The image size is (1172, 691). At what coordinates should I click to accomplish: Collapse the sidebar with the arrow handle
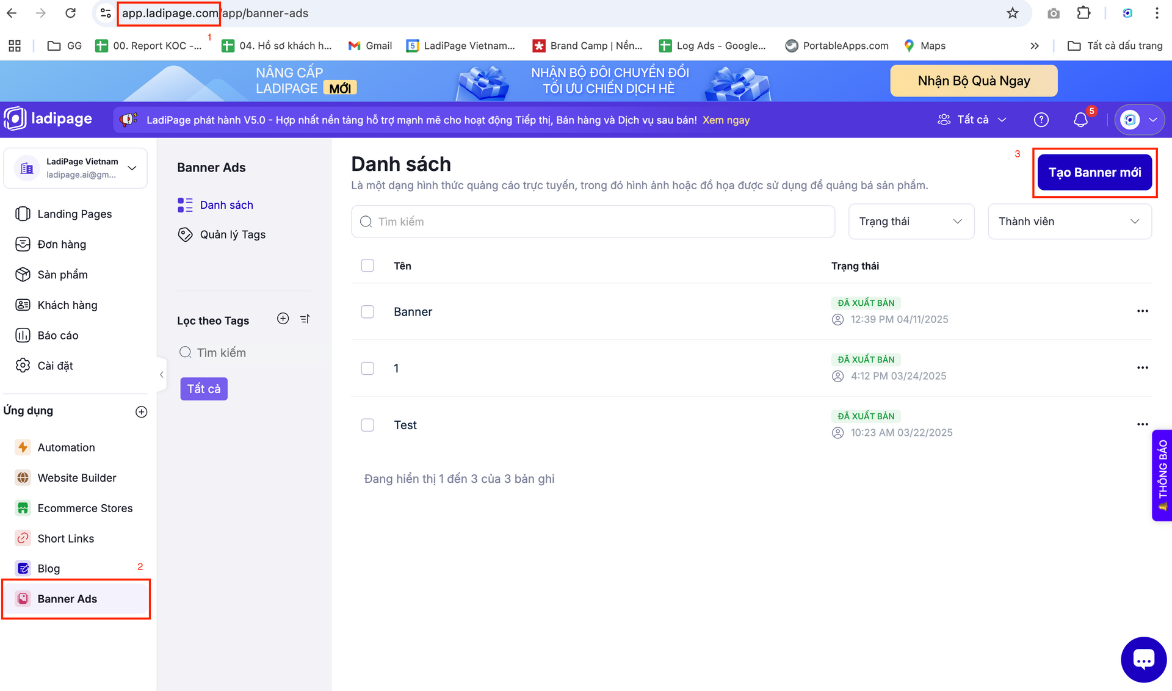tap(161, 374)
